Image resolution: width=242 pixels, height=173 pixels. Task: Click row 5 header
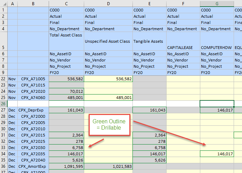3,41
